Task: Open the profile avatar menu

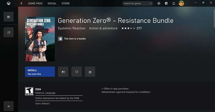Action: pos(181,3)
